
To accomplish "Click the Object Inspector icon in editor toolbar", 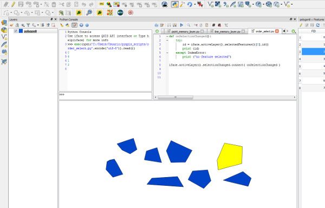I will pyautogui.click(x=226, y=25).
